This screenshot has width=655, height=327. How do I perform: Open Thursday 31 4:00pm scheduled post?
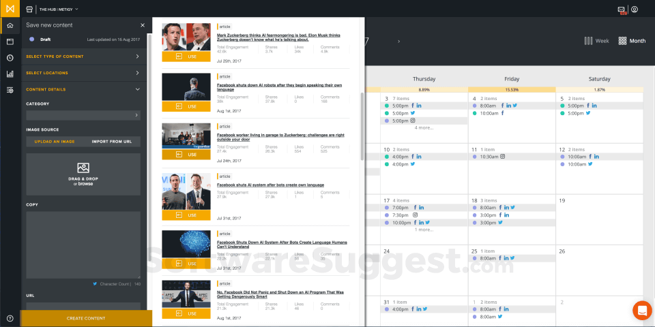(x=424, y=309)
